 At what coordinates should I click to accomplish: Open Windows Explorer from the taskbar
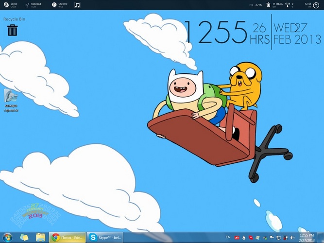40,238
